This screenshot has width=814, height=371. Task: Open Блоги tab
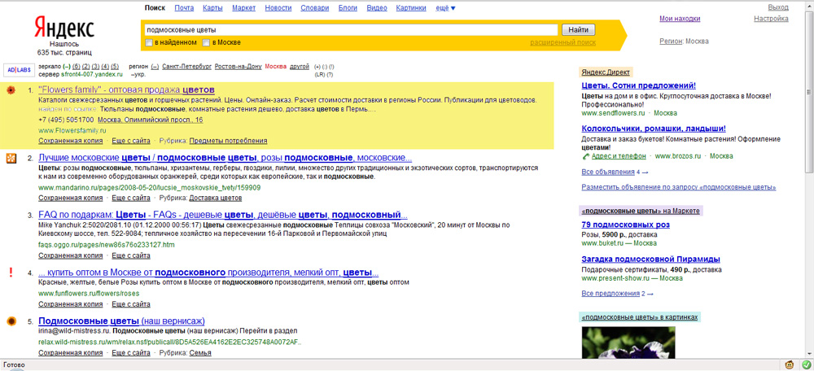348,8
